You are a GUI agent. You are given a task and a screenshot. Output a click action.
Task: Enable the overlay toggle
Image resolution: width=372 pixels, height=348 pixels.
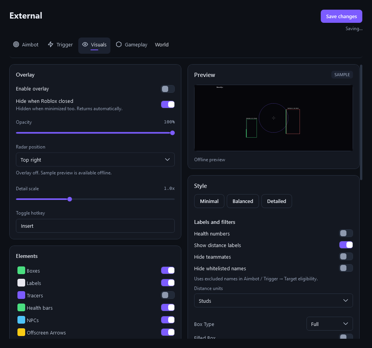tap(168, 89)
